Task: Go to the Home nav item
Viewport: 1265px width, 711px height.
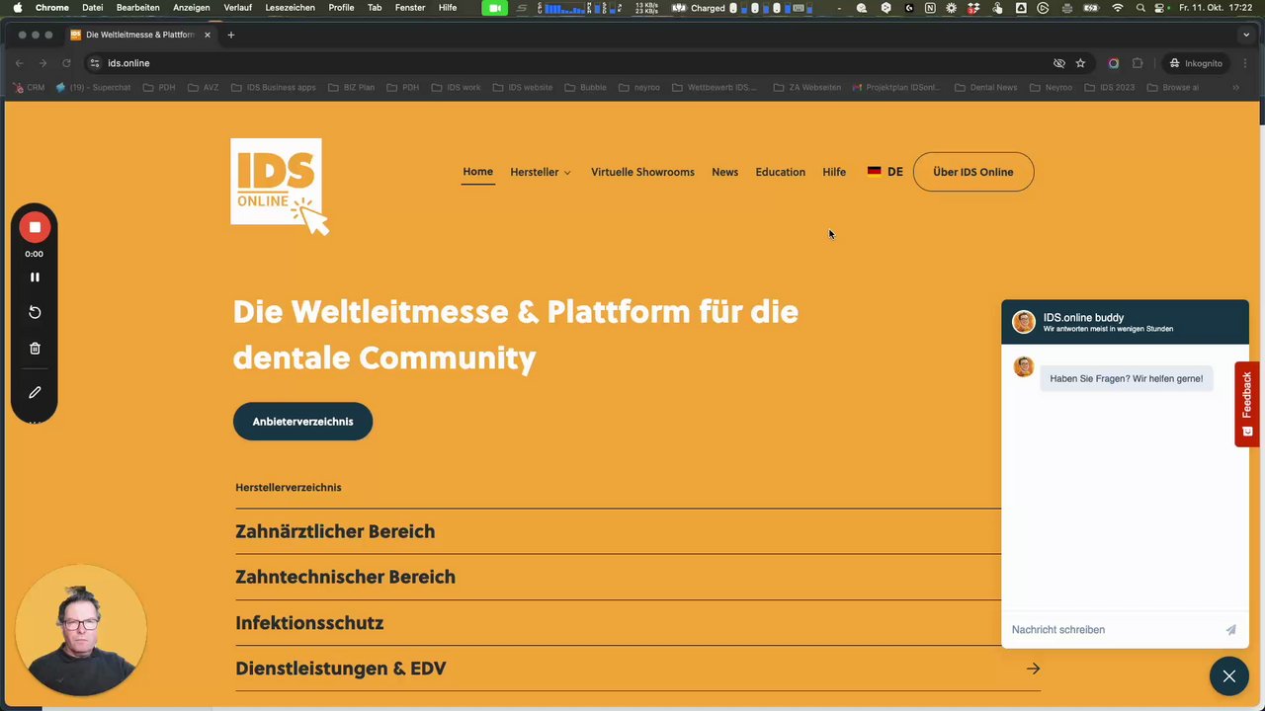Action: click(x=477, y=172)
